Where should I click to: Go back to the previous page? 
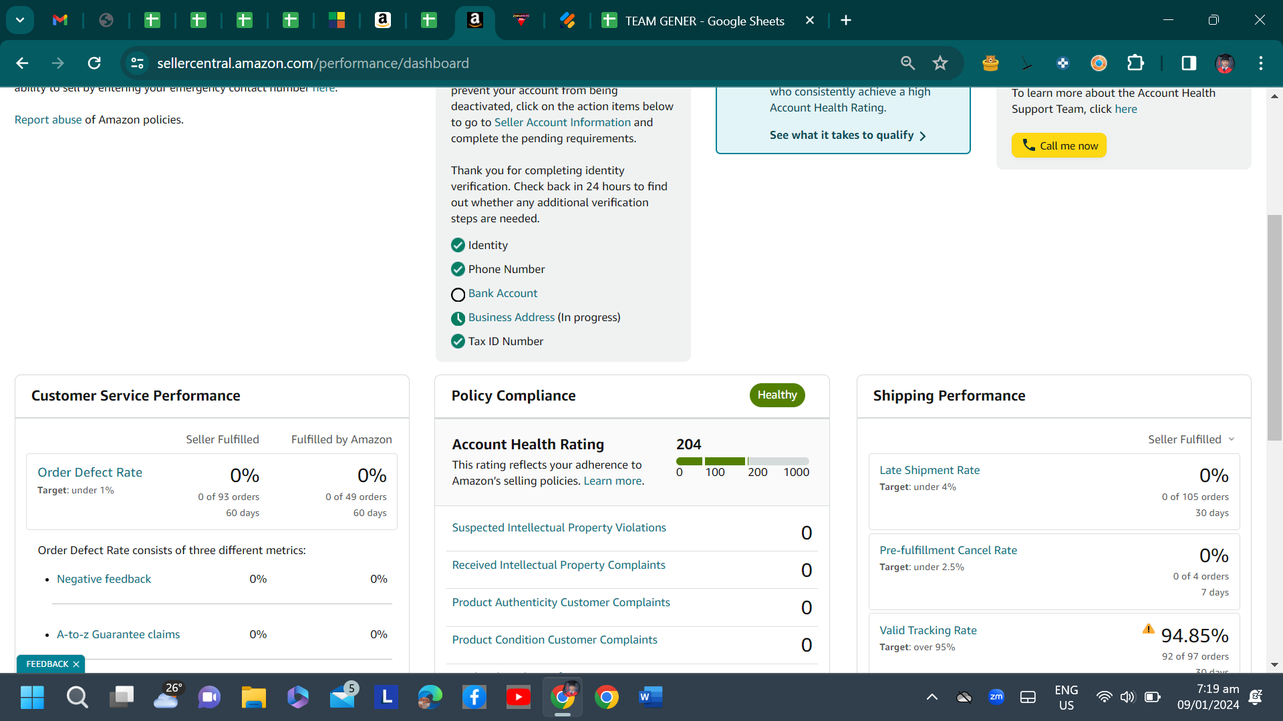(22, 63)
